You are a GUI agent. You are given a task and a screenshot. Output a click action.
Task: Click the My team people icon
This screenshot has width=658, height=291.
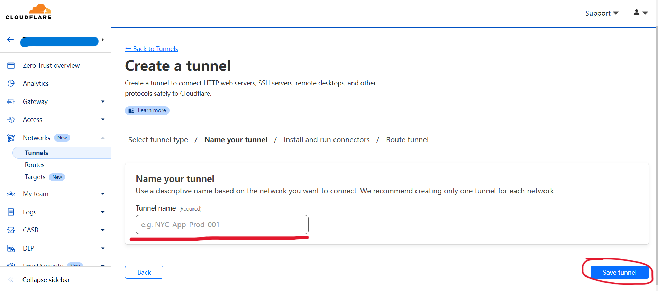[11, 194]
